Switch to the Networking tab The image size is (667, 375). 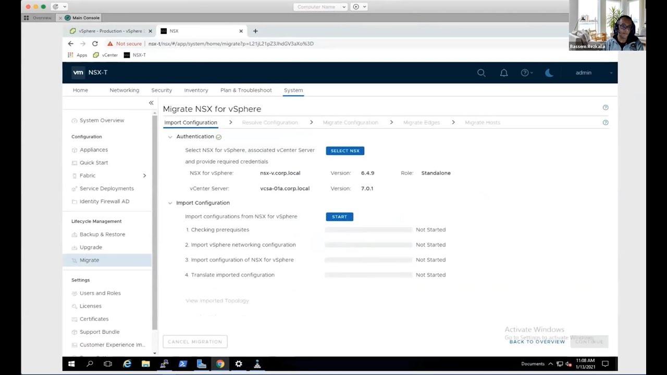point(125,90)
